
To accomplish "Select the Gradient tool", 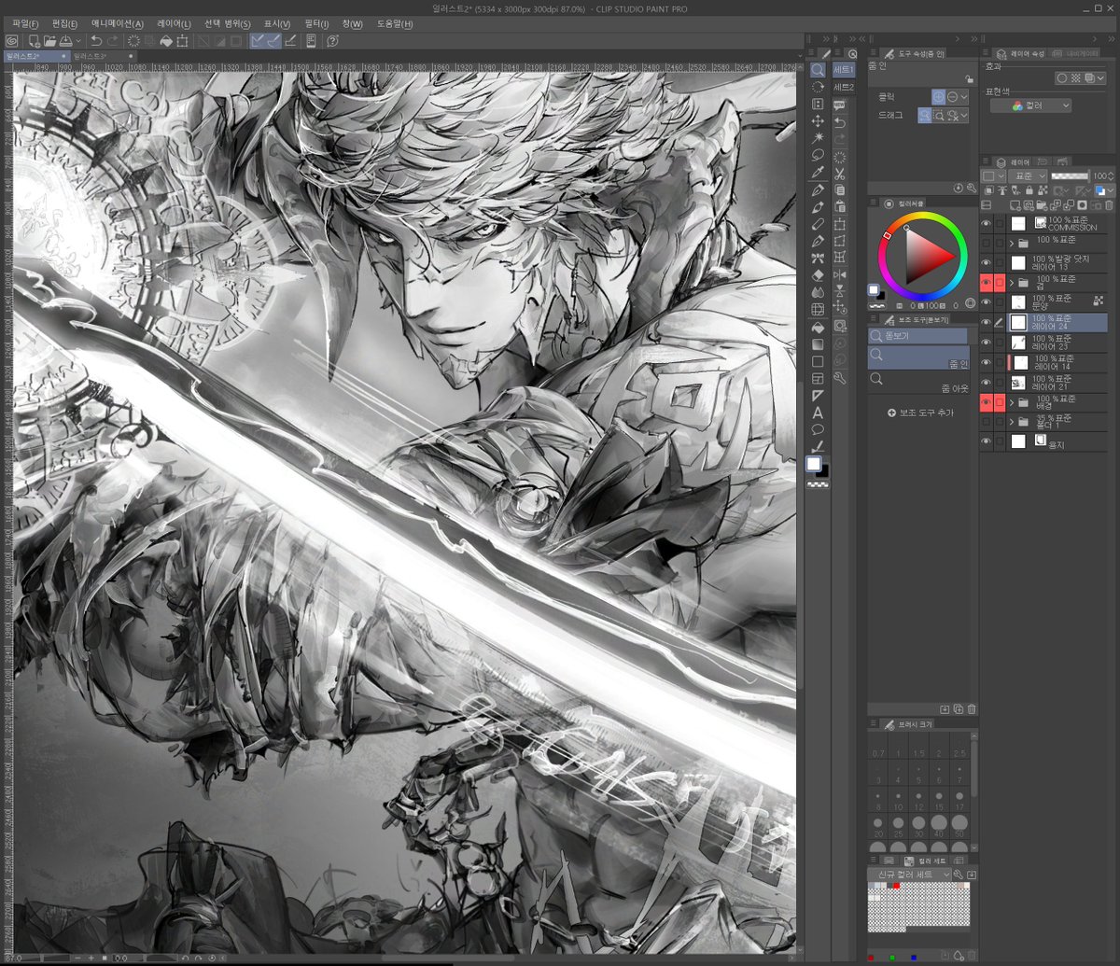I will (x=818, y=343).
